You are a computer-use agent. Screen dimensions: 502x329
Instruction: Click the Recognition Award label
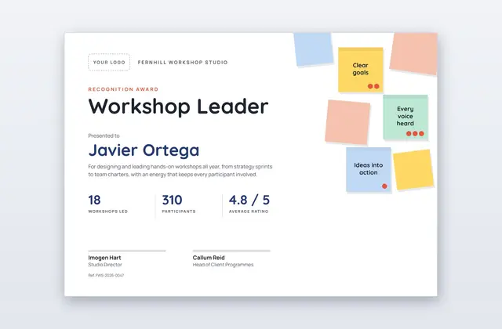(x=123, y=89)
